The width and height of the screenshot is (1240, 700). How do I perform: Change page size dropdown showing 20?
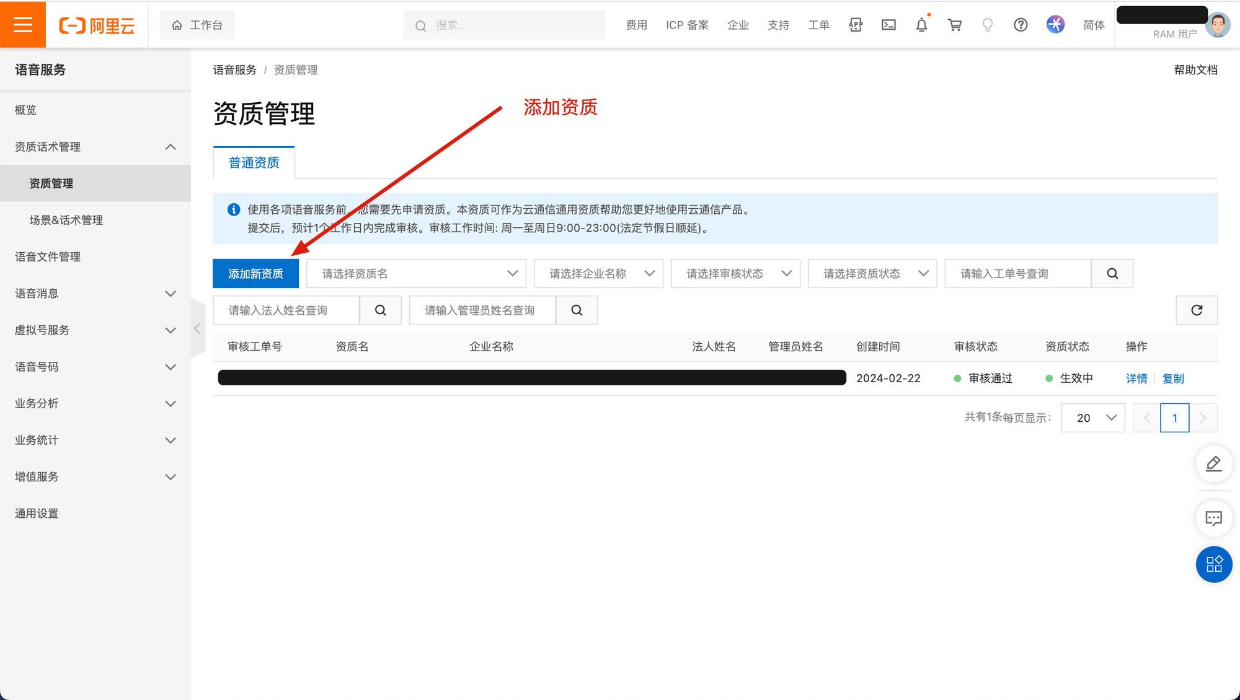1092,418
